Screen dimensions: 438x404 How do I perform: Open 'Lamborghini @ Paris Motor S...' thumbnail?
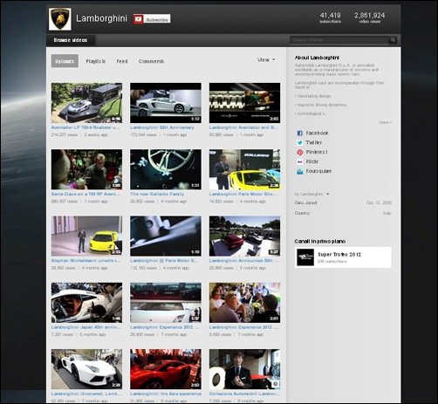point(166,236)
